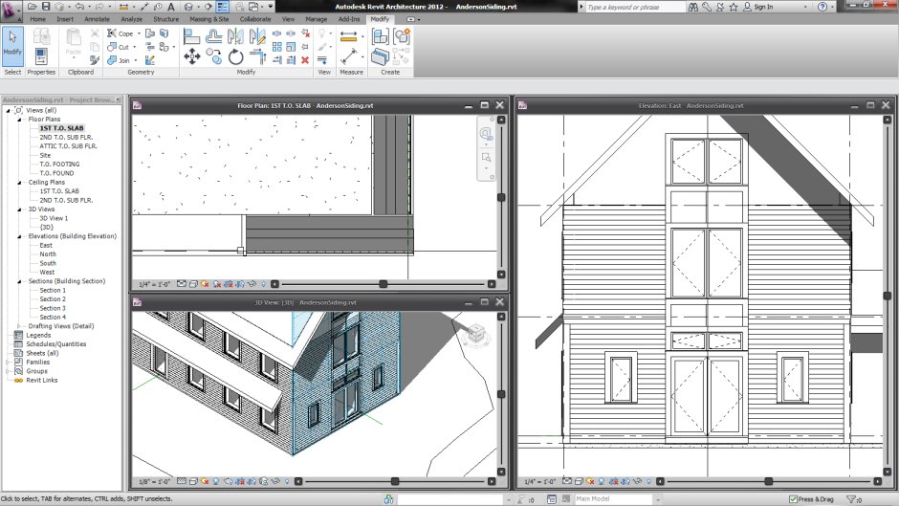The image size is (899, 506).
Task: Click the Steering Wheels icon in floor plan navigation bar
Action: (x=486, y=134)
